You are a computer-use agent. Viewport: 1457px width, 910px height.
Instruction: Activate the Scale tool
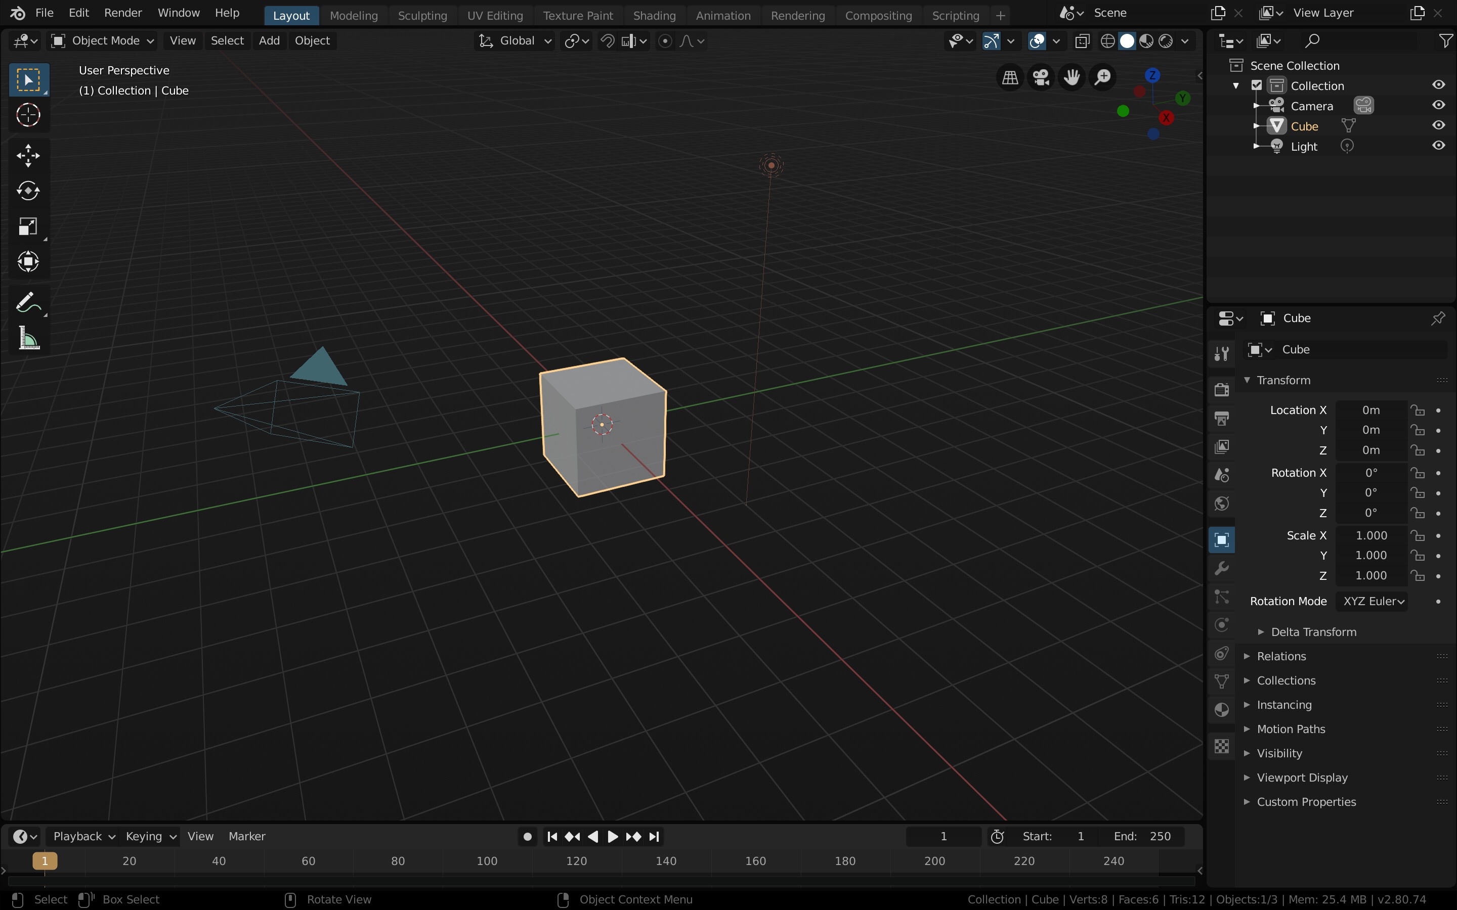coord(28,226)
